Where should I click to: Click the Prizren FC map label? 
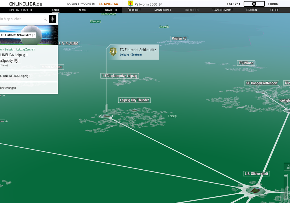pos(179,39)
